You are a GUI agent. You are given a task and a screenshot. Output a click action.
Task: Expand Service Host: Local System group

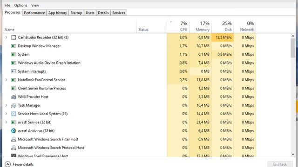[6, 114]
